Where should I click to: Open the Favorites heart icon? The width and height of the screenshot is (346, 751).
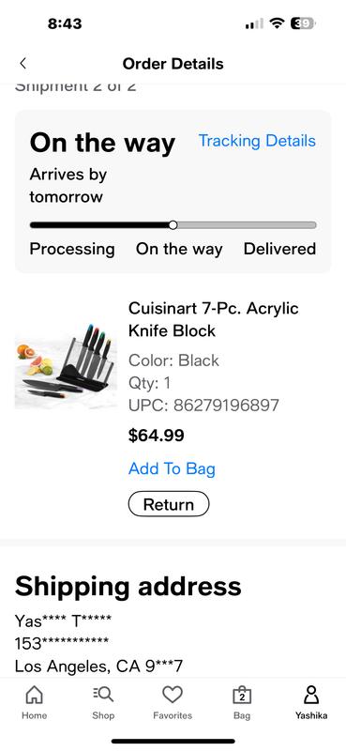tap(173, 695)
